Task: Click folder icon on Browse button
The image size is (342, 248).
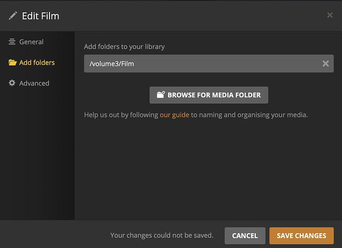Action: click(x=161, y=95)
